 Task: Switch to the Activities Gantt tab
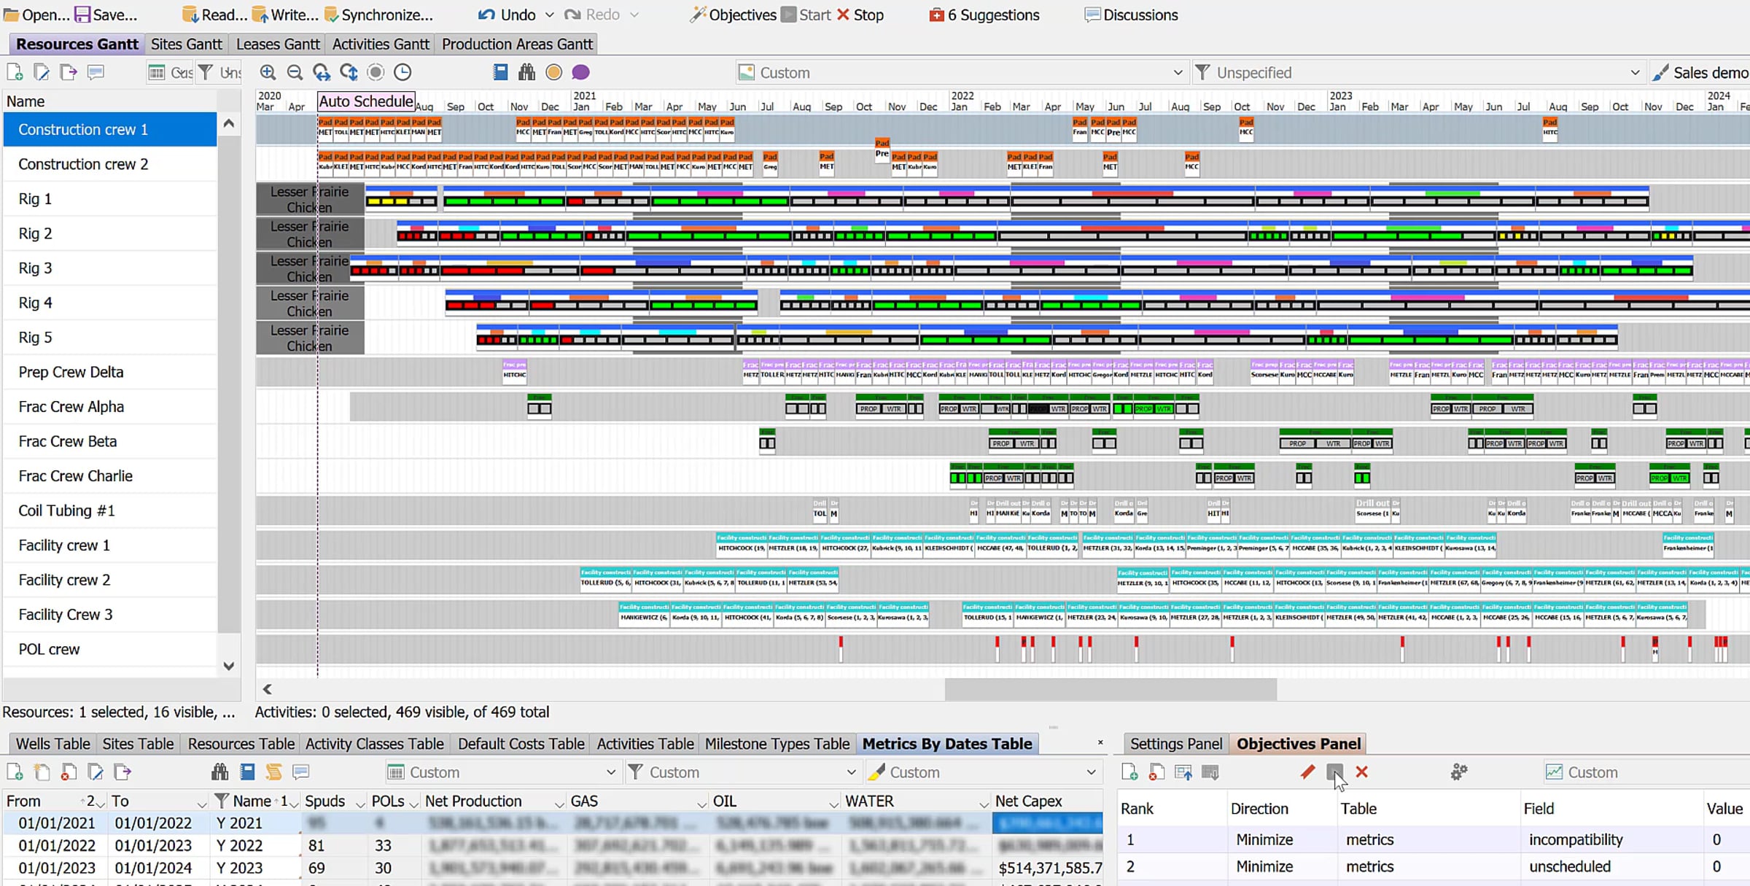click(x=380, y=44)
